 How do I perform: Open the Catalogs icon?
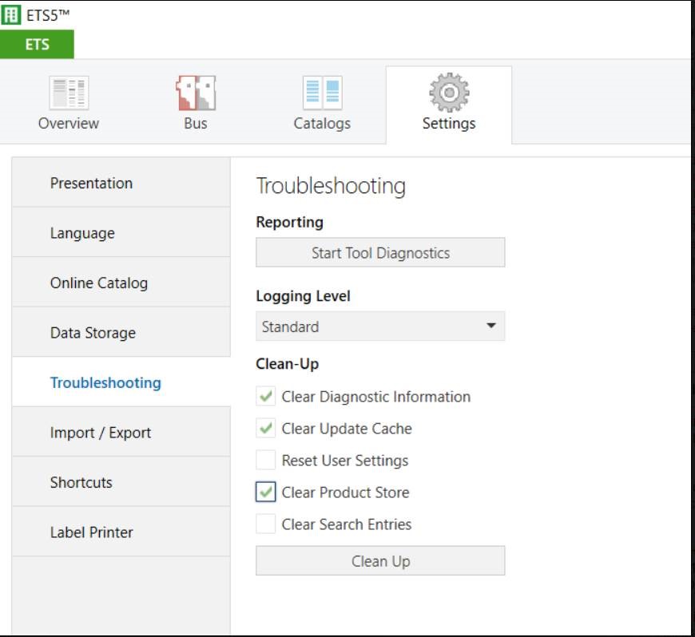pos(322,93)
